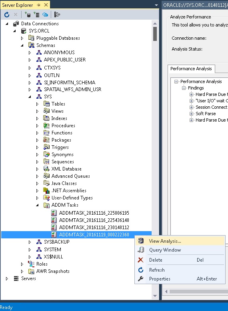The image size is (228, 311).
Task: Collapse the SYS.ORCL connection node
Action: pyautogui.click(x=14, y=31)
